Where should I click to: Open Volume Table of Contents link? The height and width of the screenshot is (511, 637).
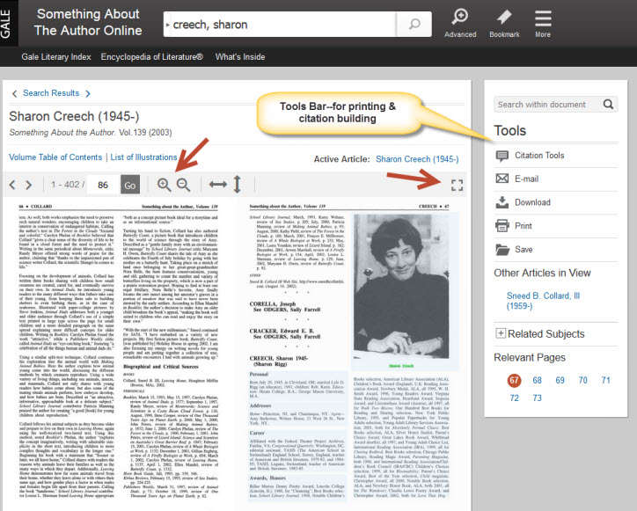click(55, 157)
